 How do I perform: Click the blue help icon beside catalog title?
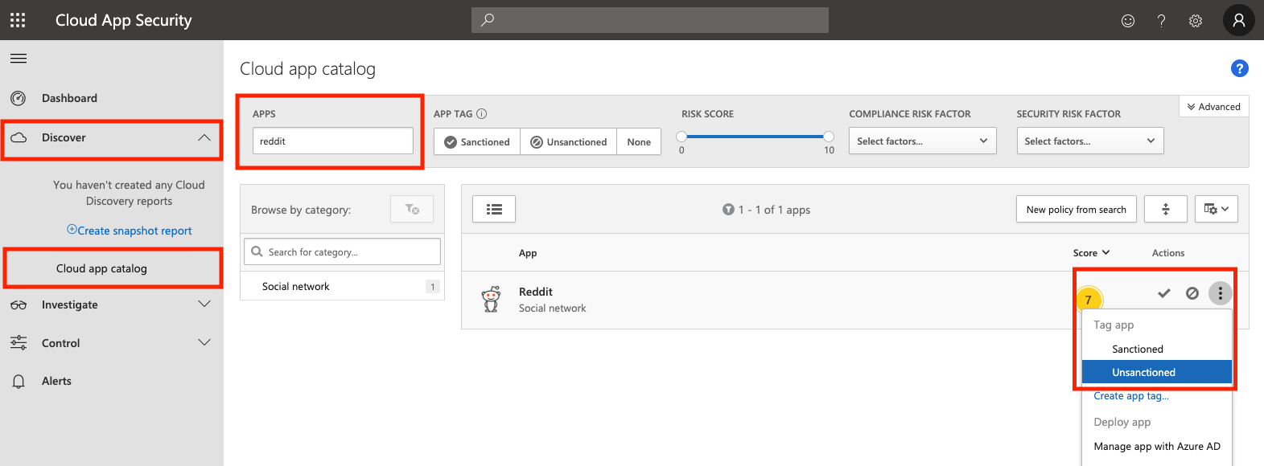[1239, 69]
